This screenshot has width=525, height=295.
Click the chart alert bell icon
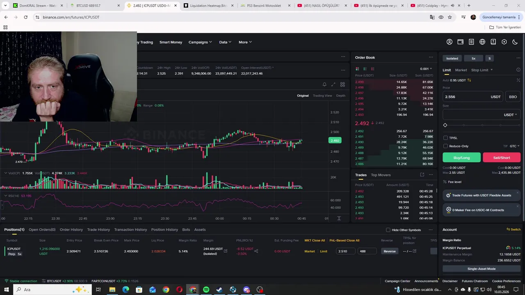pyautogui.click(x=324, y=84)
